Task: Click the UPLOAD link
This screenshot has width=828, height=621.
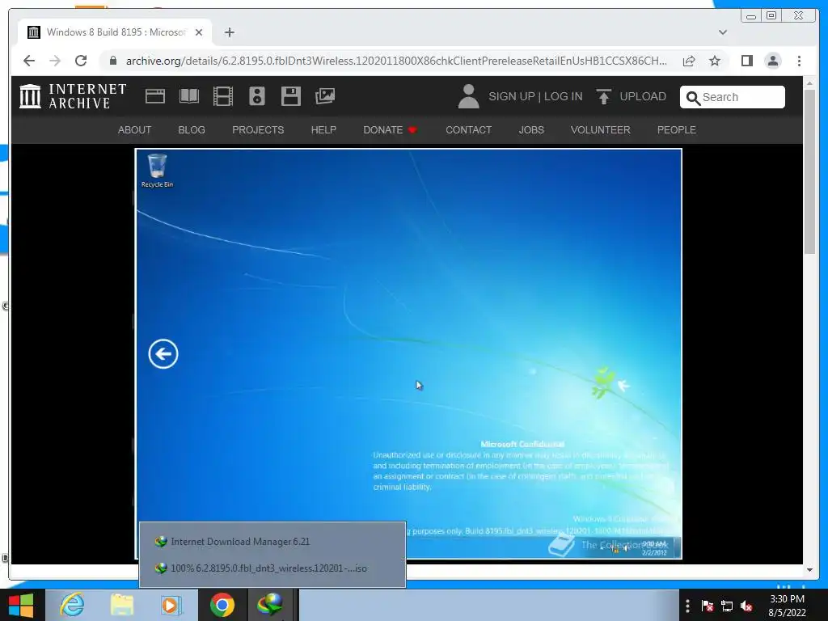Action: tap(643, 97)
